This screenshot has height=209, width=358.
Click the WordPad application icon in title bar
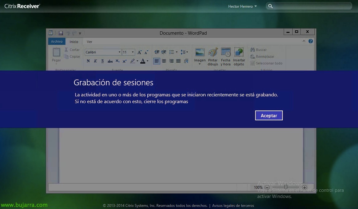[51, 33]
